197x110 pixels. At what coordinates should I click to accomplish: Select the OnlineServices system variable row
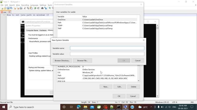[97, 70]
